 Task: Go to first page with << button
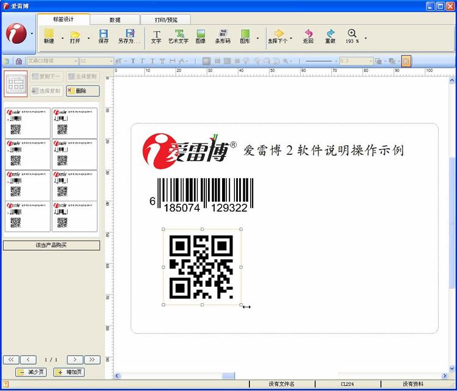tap(11, 359)
